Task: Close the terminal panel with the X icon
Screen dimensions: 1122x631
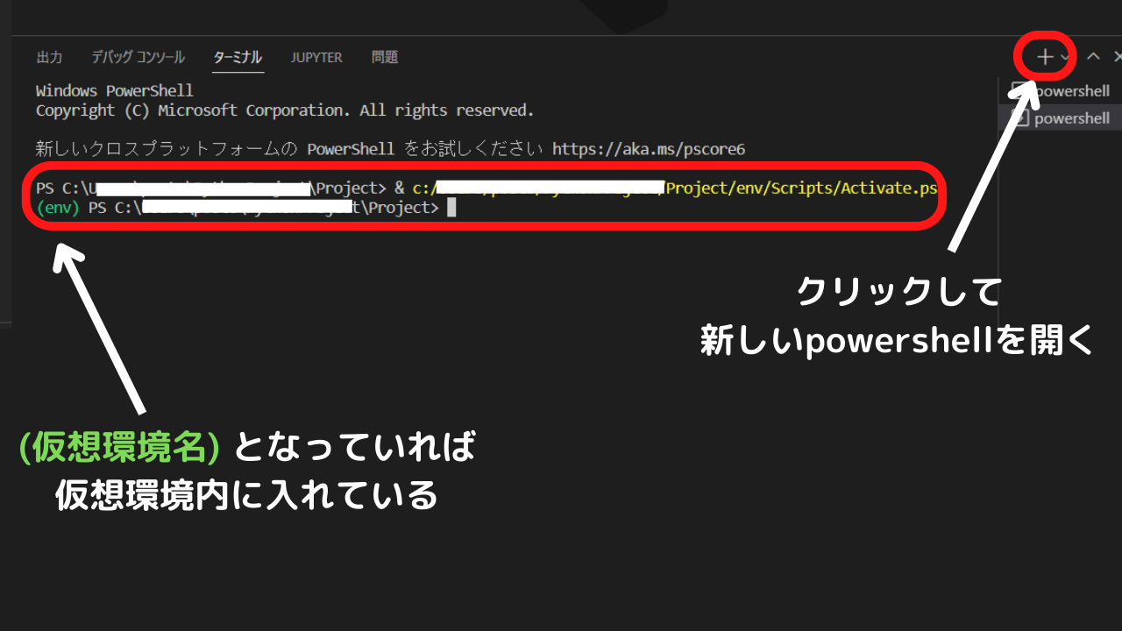Action: click(1117, 56)
